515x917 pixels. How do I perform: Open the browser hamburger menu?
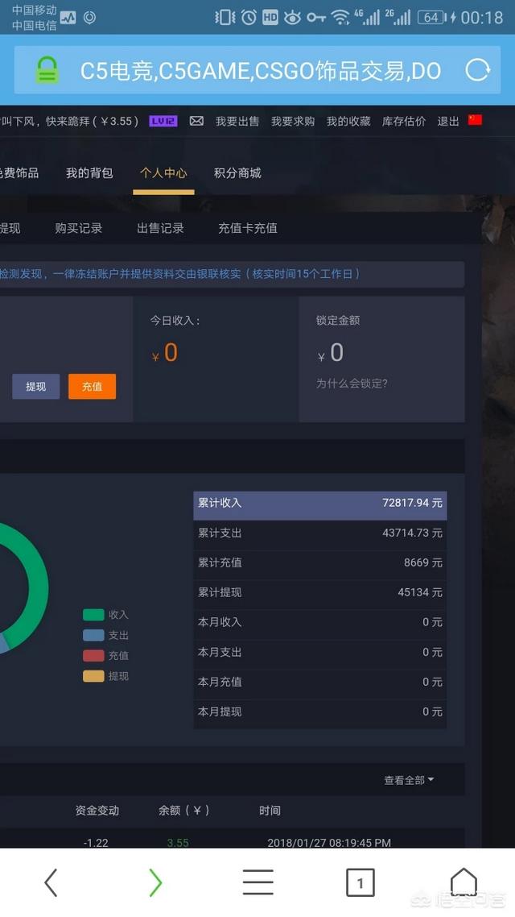click(257, 882)
